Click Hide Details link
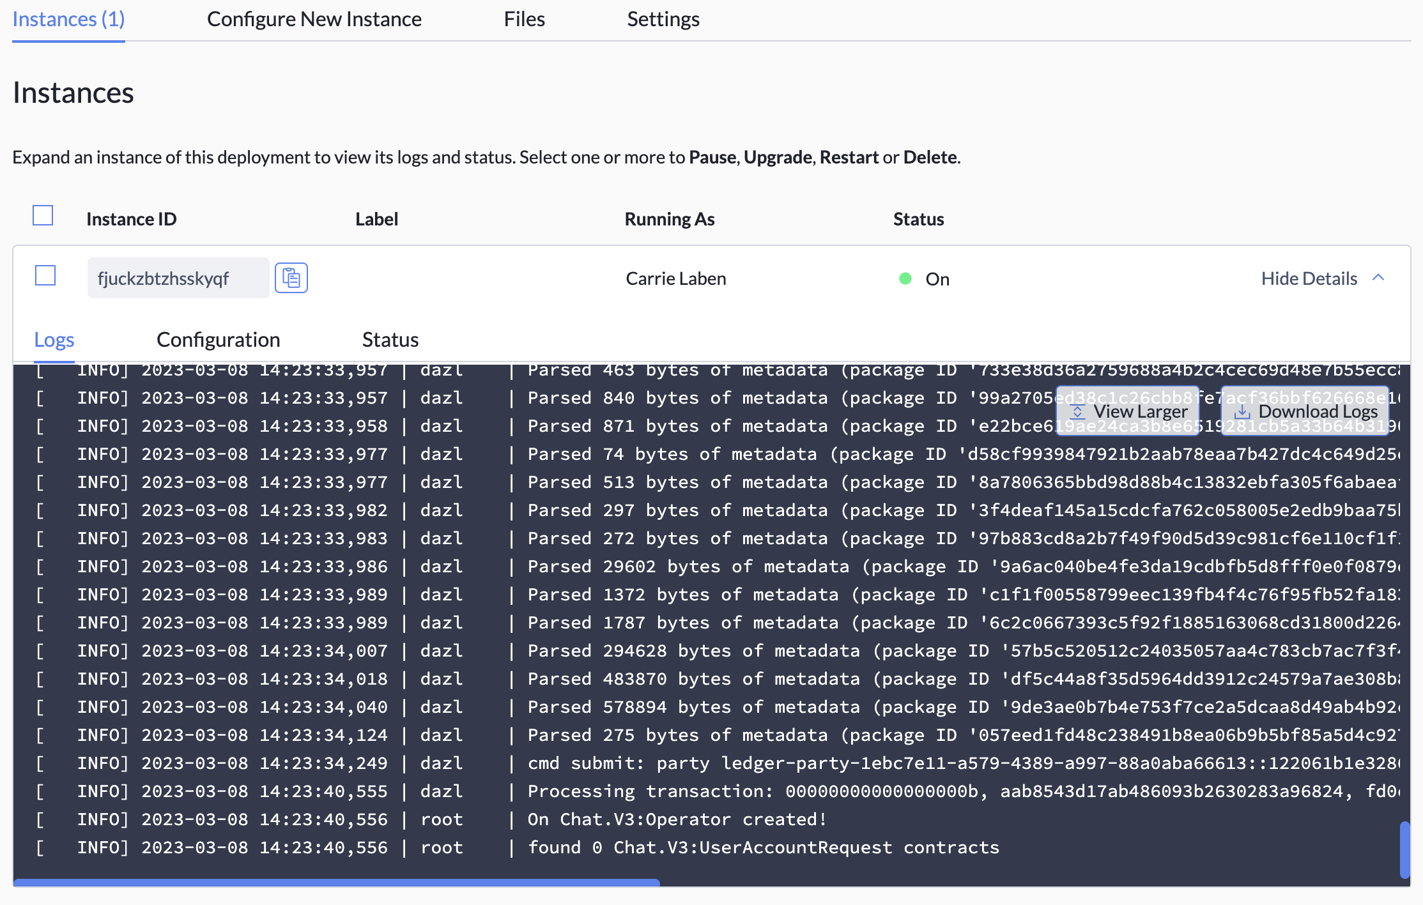1423x905 pixels. tap(1309, 278)
